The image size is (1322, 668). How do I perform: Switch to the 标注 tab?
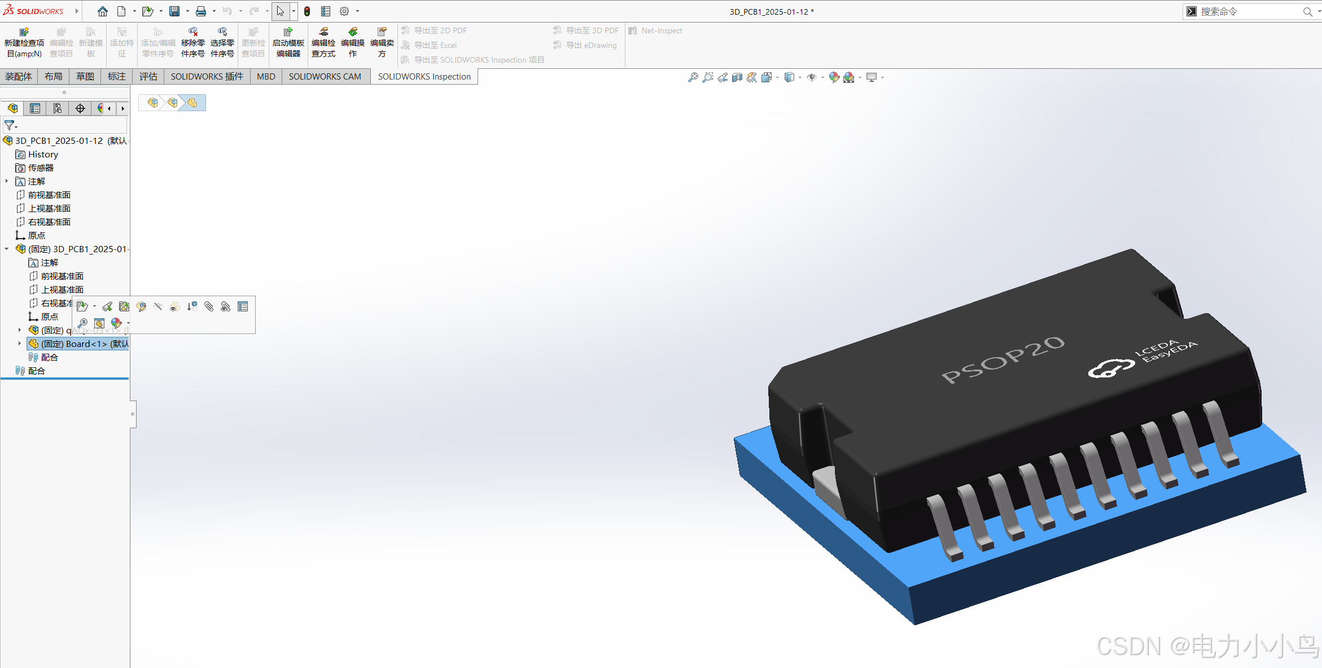point(117,77)
